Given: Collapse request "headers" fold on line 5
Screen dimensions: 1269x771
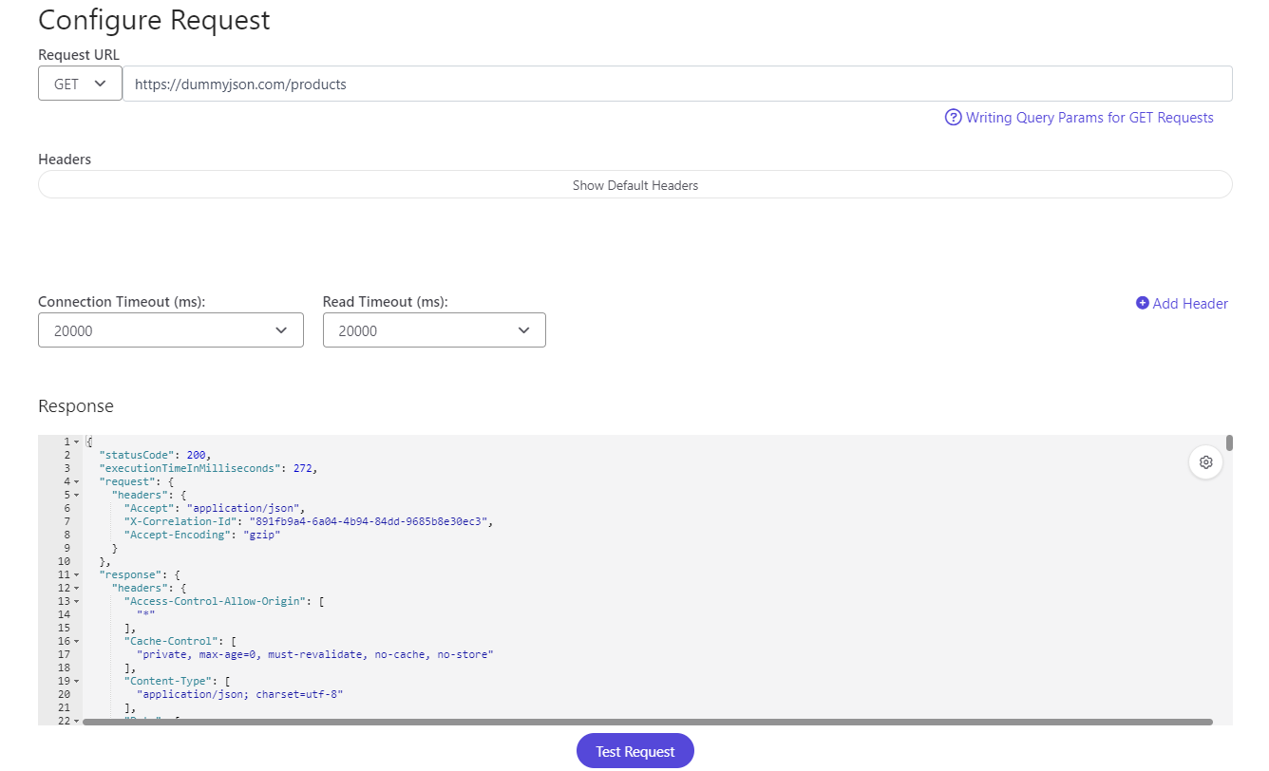Looking at the screenshot, I should tap(76, 495).
